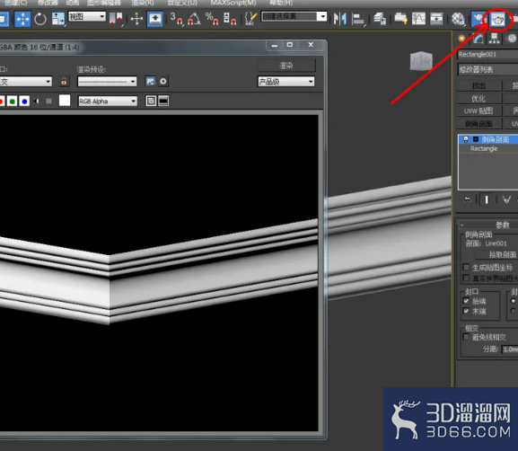The width and height of the screenshot is (518, 451).
Task: Click the Pick Profile button
Action: coord(496,254)
